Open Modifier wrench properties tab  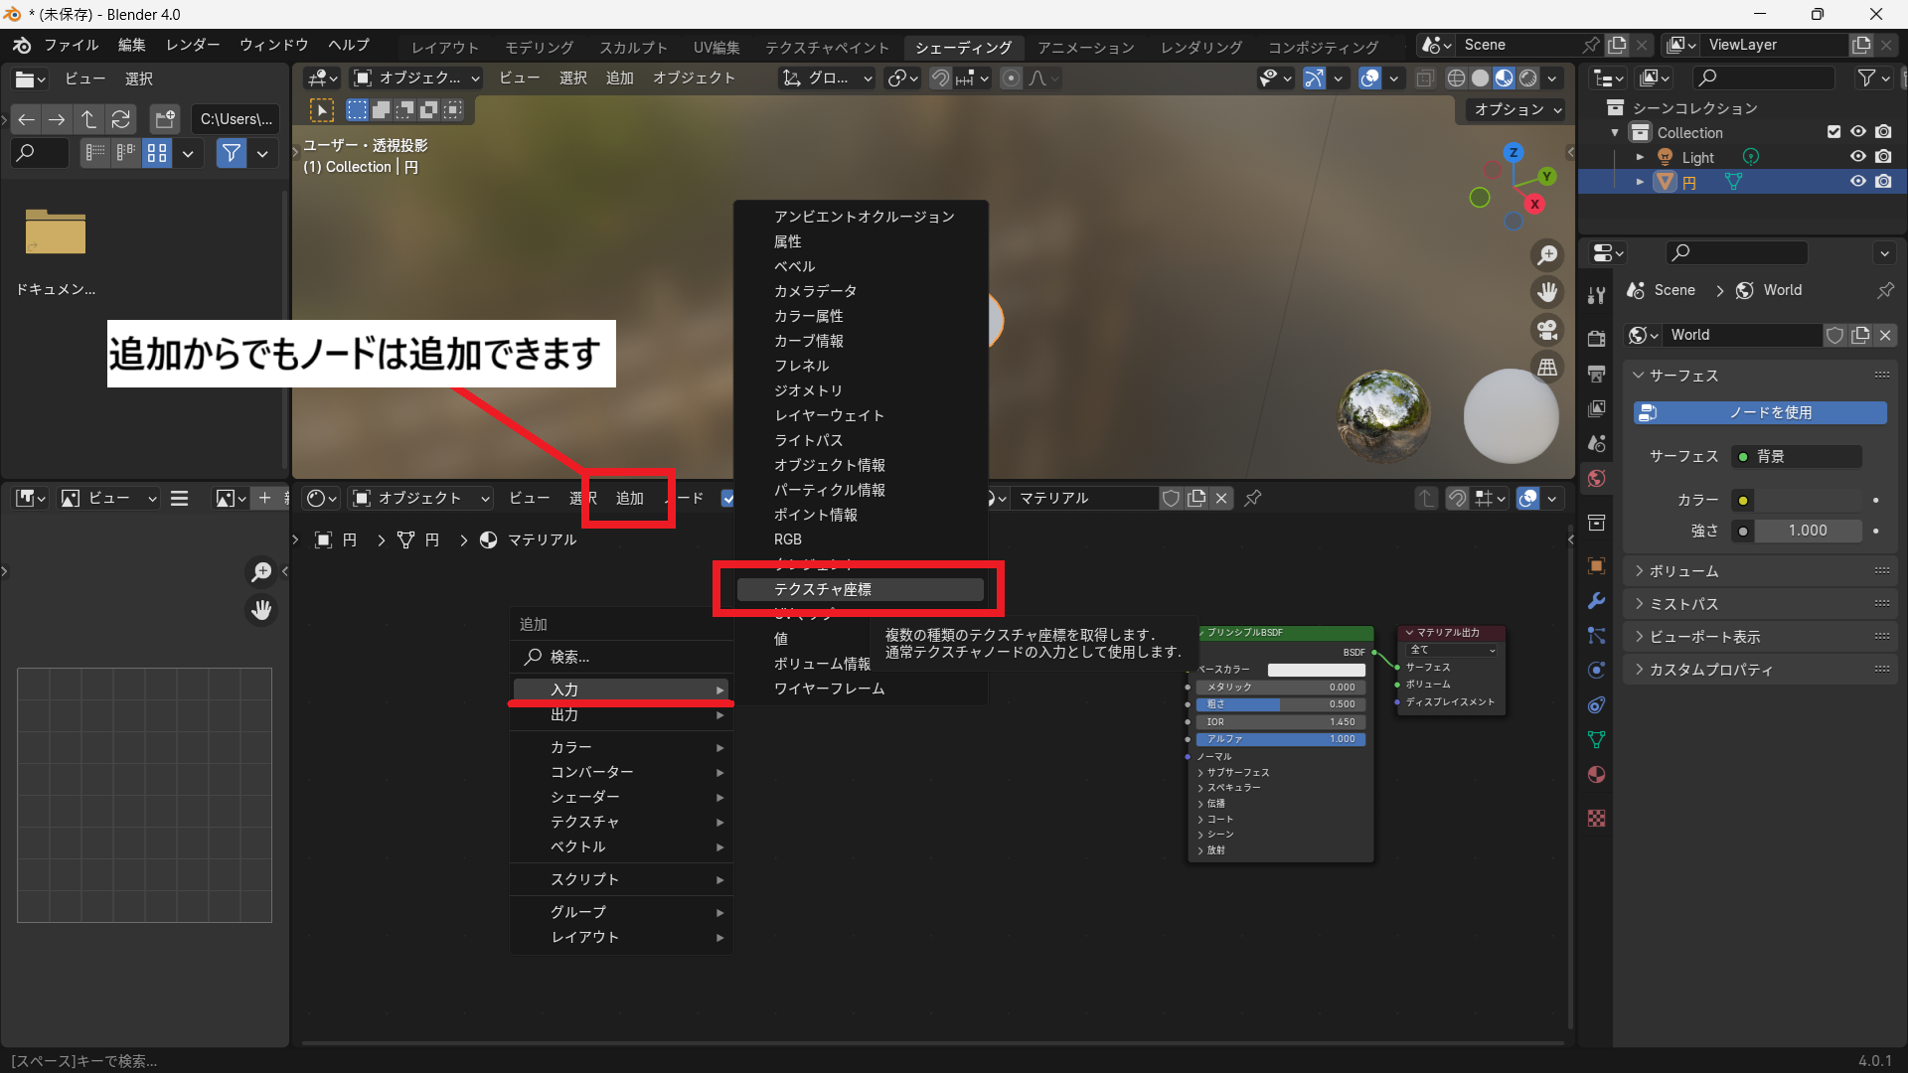[1597, 601]
